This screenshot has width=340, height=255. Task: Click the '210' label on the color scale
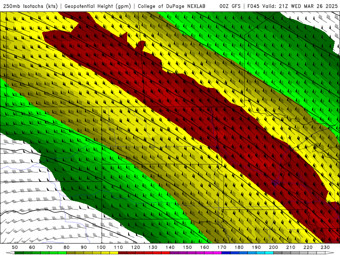tap(291, 247)
